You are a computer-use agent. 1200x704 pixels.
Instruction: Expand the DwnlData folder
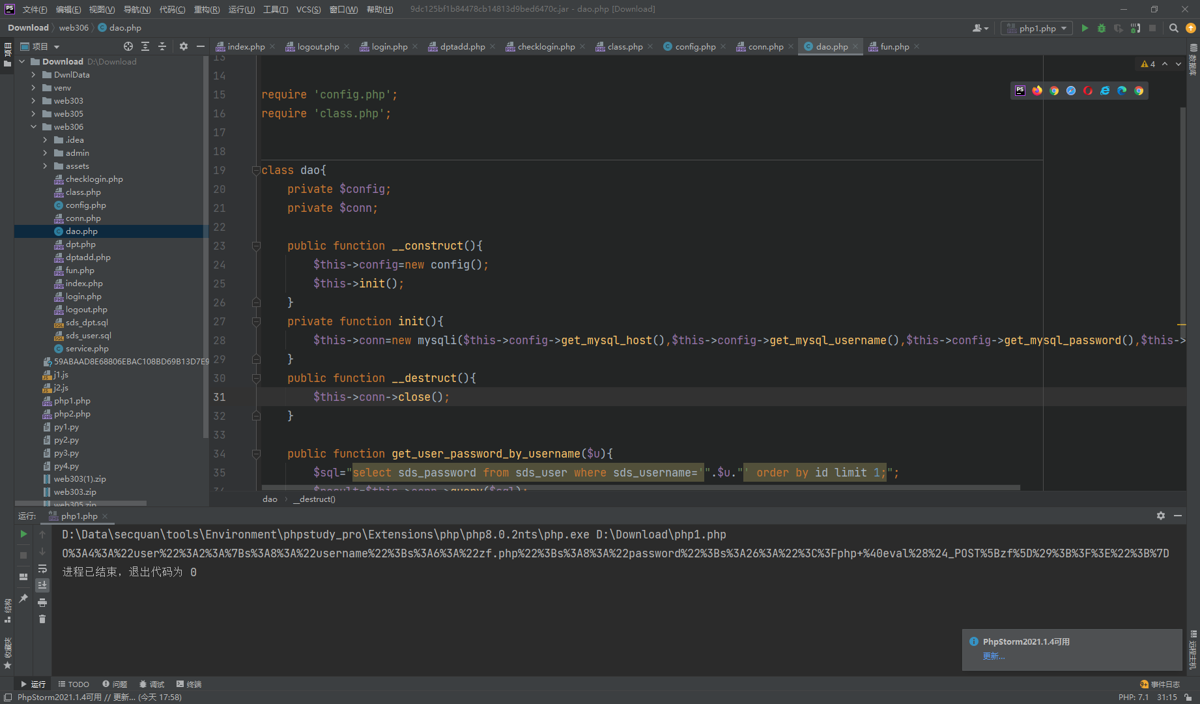pos(33,75)
